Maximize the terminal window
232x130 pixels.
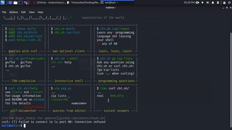pyautogui.click(x=227, y=8)
